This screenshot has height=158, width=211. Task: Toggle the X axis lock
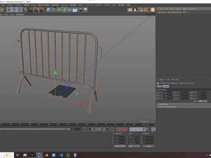[9, 10]
